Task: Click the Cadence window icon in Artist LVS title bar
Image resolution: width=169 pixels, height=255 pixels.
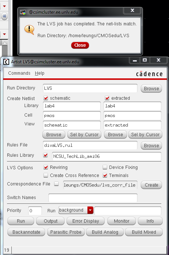Action: click(x=6, y=62)
